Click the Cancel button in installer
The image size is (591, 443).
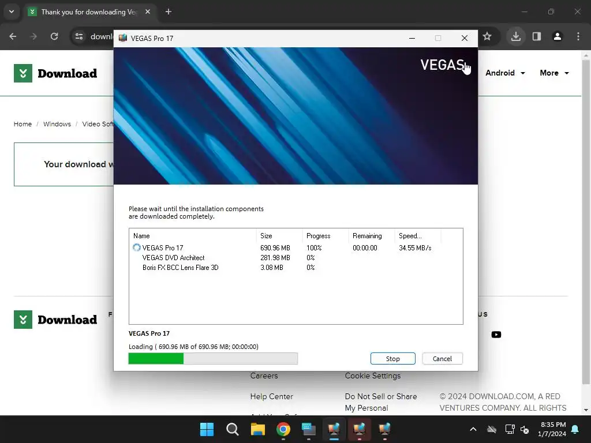click(x=442, y=359)
